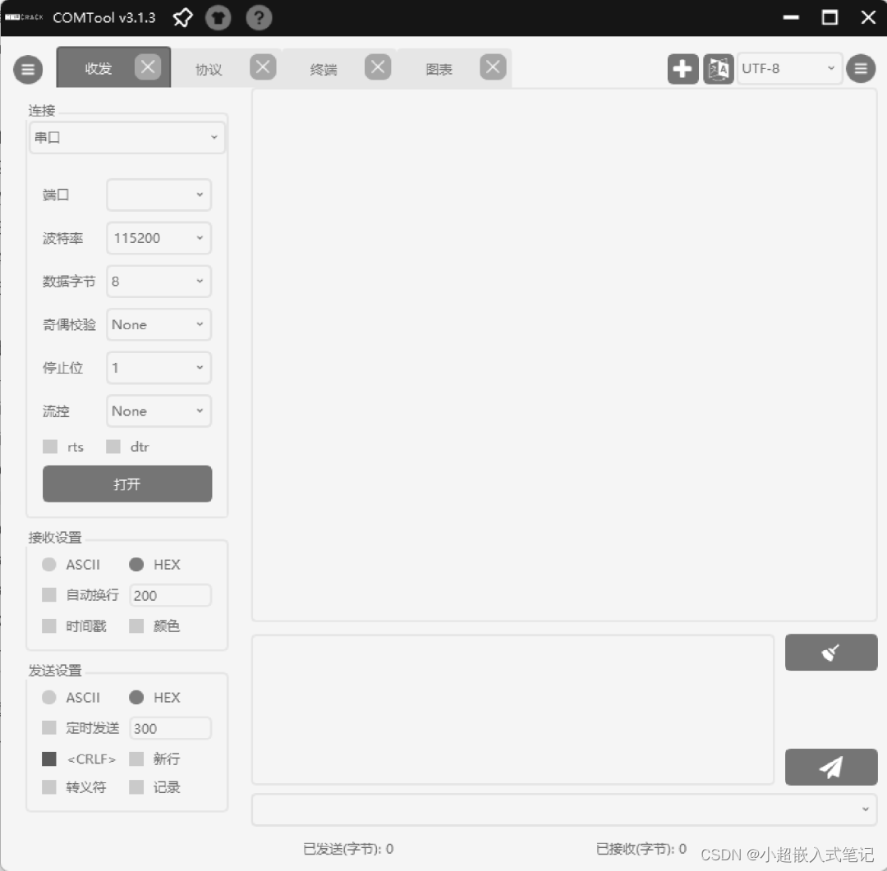
Task: Click the 定时发送 interval input field
Action: click(170, 727)
